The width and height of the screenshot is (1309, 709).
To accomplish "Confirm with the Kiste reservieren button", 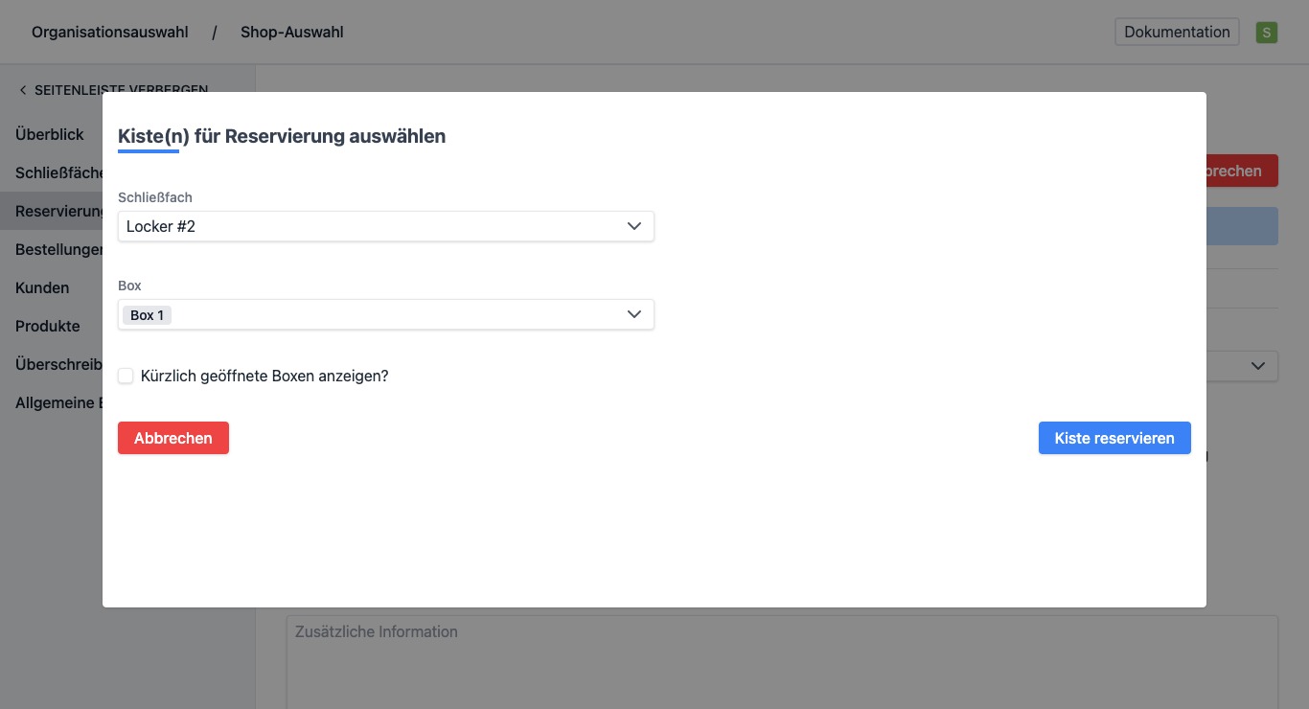I will tap(1114, 438).
